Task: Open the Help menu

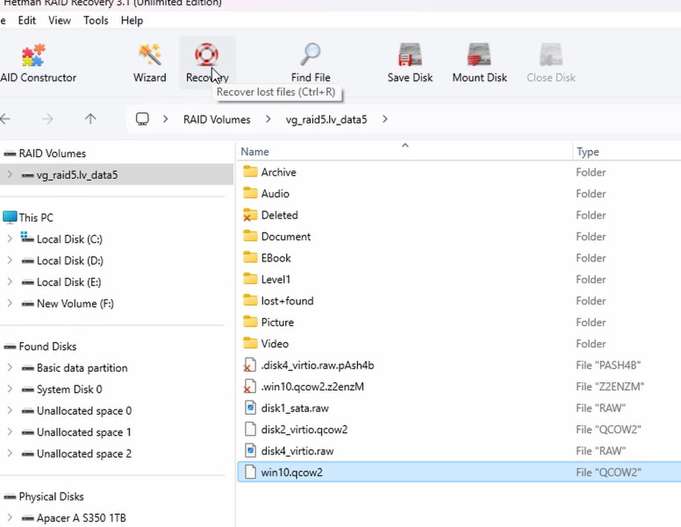Action: (x=132, y=20)
